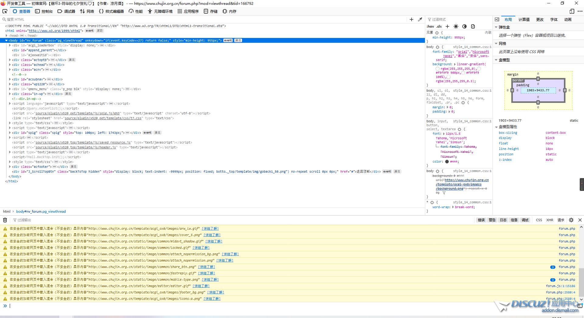Click the #444 color swatch
This screenshot has width=584, height=318.
tap(447, 162)
